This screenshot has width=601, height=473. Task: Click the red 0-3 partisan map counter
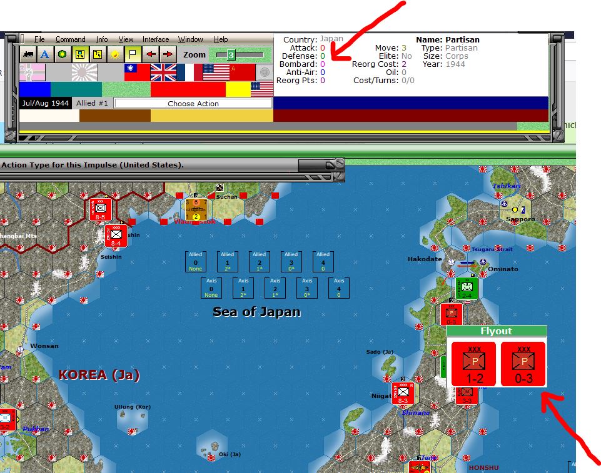tap(451, 314)
